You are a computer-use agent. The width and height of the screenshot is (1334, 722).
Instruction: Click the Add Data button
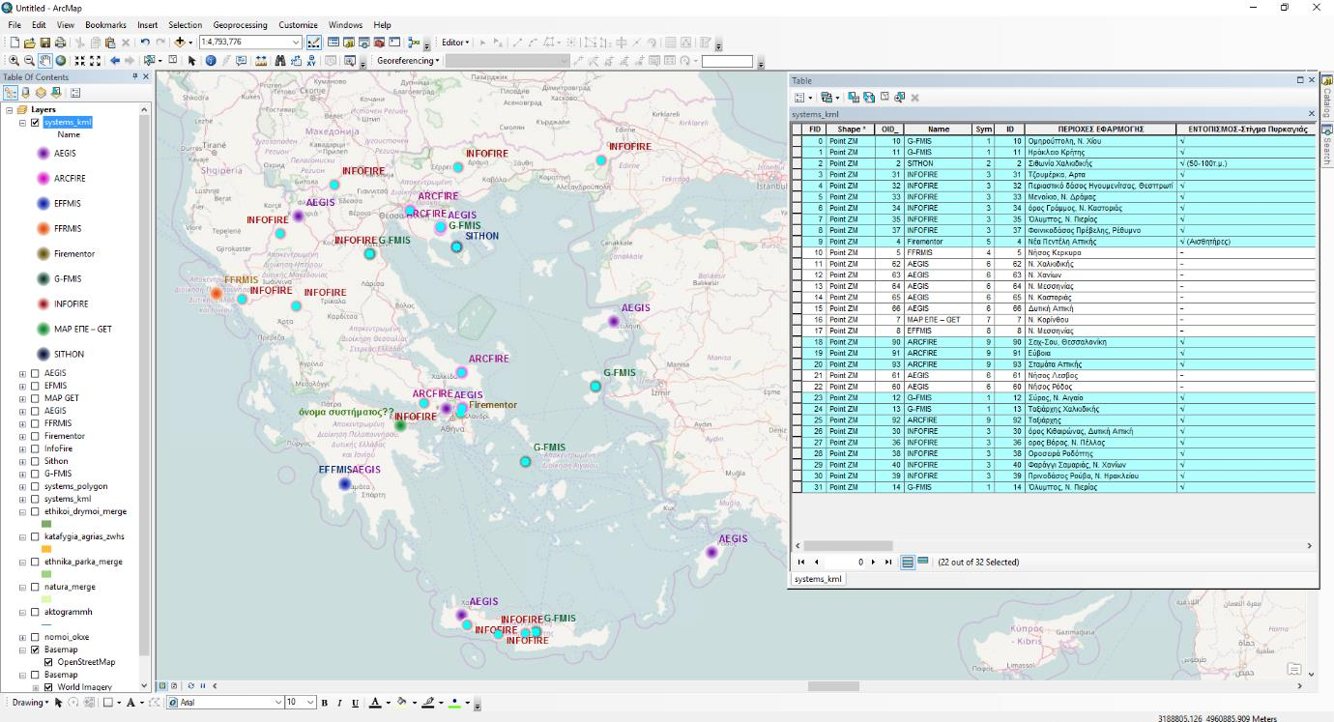coord(179,43)
